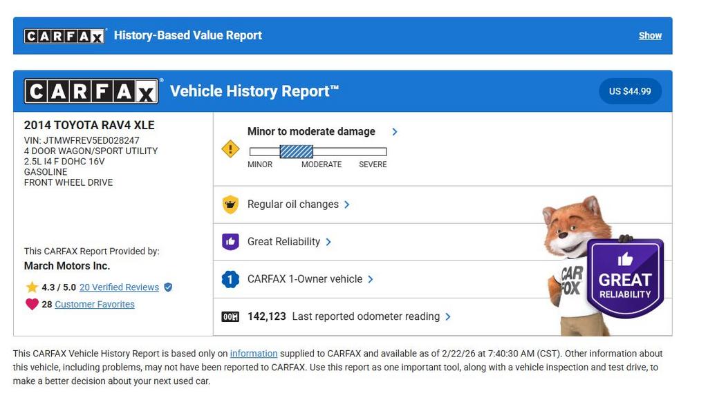
Task: Click the yellow damage warning diamond icon
Action: pos(230,149)
